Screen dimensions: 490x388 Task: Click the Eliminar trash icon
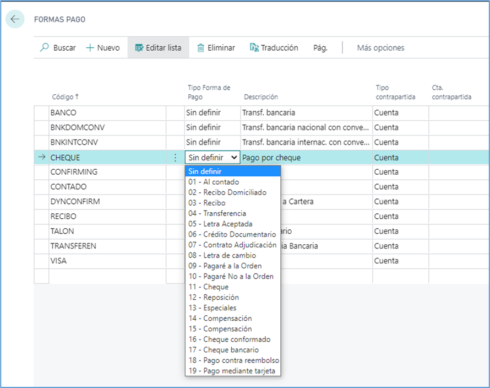pyautogui.click(x=201, y=48)
